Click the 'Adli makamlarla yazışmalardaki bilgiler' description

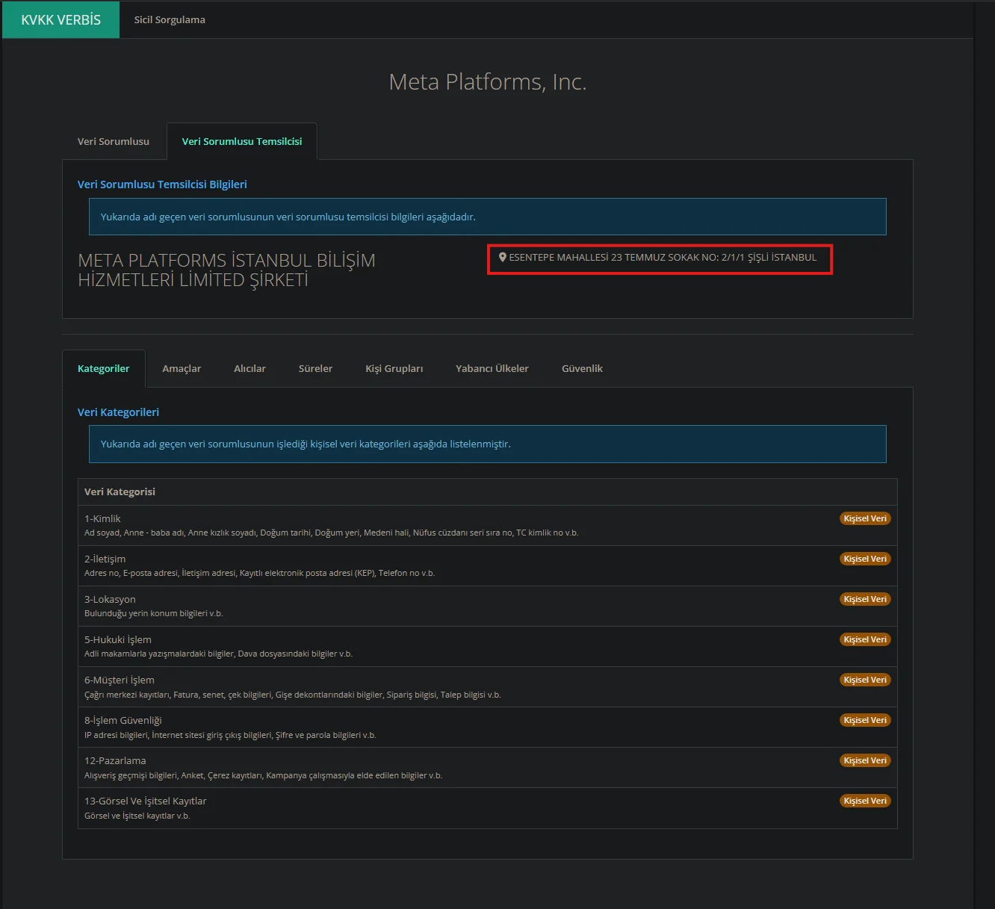218,654
